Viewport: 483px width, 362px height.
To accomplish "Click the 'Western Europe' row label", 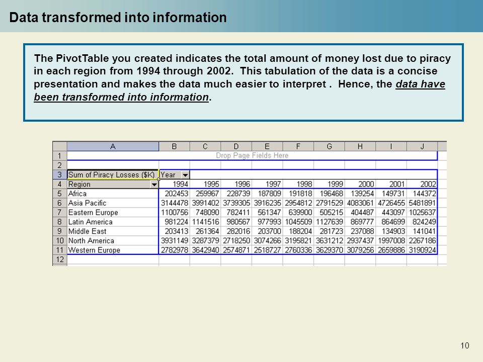I will pos(113,250).
